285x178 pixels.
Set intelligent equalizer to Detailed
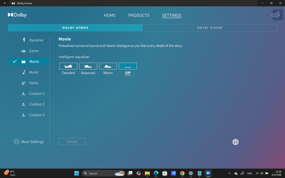click(68, 66)
